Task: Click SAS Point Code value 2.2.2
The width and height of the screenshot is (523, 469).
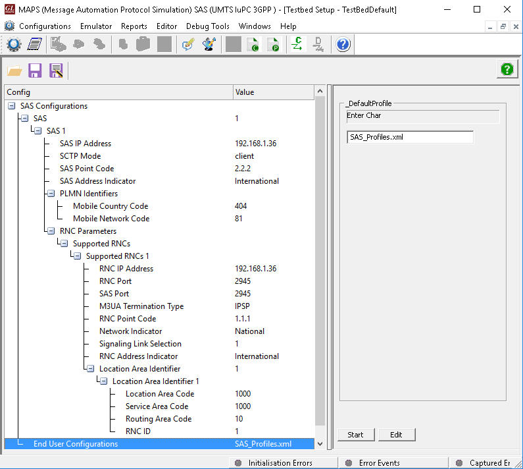Action: point(243,169)
